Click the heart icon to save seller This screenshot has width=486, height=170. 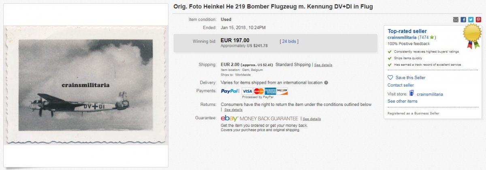coord(390,77)
